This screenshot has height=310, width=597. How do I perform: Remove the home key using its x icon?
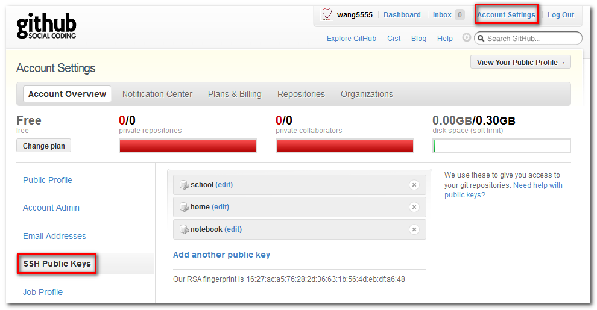[414, 207]
